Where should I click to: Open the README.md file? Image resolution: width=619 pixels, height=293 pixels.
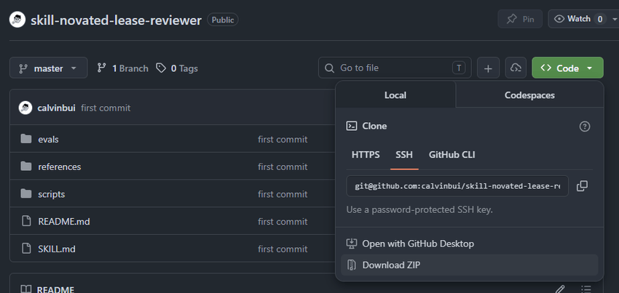tap(64, 222)
